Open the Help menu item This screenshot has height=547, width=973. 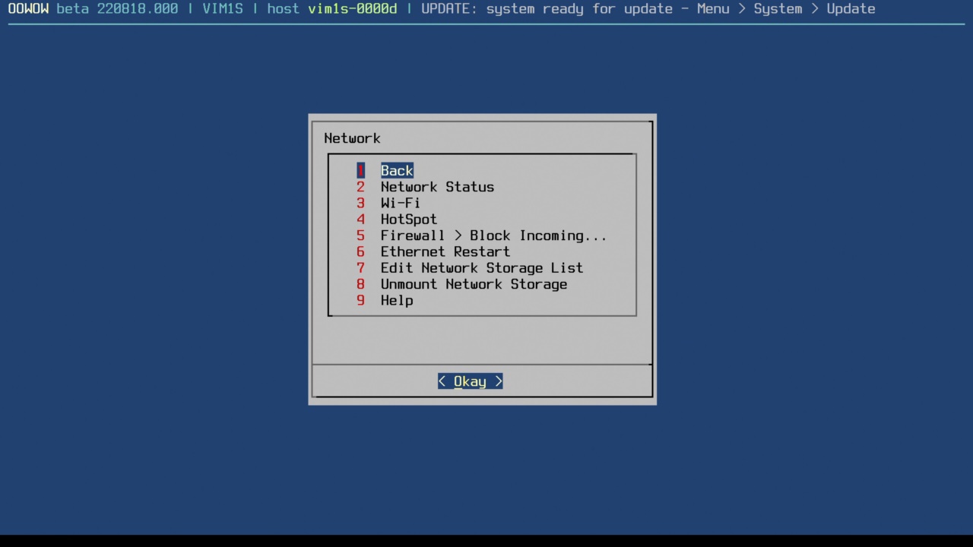(x=397, y=301)
